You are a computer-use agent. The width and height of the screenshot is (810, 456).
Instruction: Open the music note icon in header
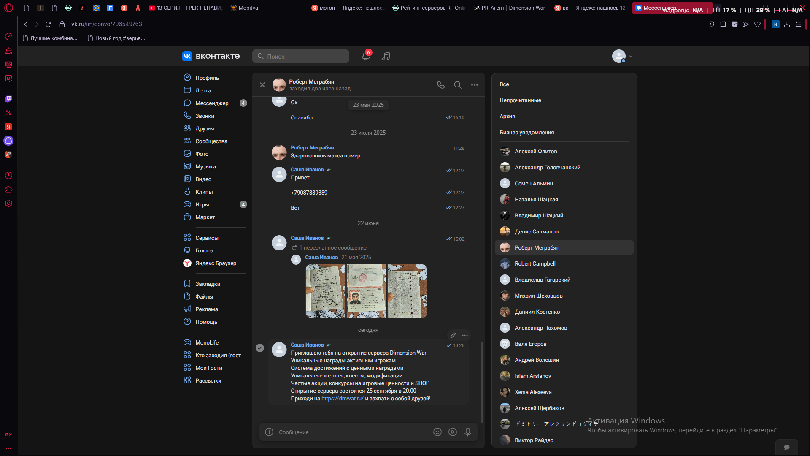[386, 56]
